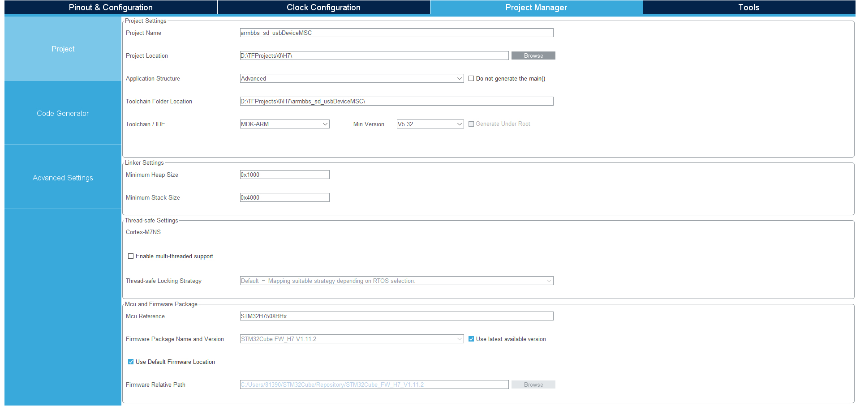Click the Mcu Reference field
Image resolution: width=860 pixels, height=410 pixels.
tap(396, 316)
